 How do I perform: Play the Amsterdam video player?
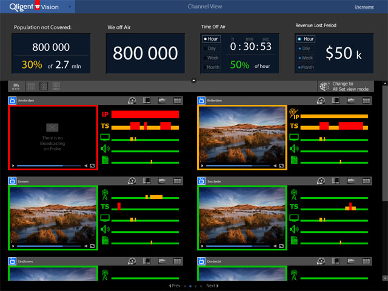[x=13, y=166]
